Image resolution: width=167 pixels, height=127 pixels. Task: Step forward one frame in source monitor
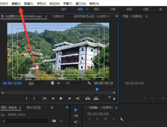click(x=70, y=98)
